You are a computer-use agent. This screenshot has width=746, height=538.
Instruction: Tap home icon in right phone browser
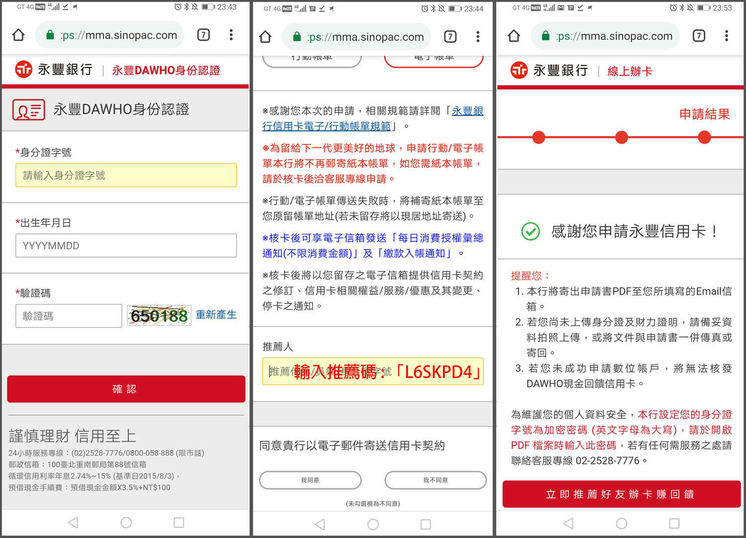click(x=514, y=36)
